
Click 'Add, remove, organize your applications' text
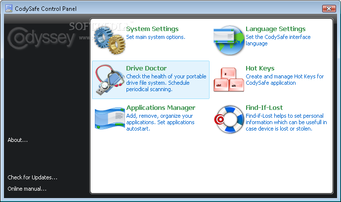(160, 122)
